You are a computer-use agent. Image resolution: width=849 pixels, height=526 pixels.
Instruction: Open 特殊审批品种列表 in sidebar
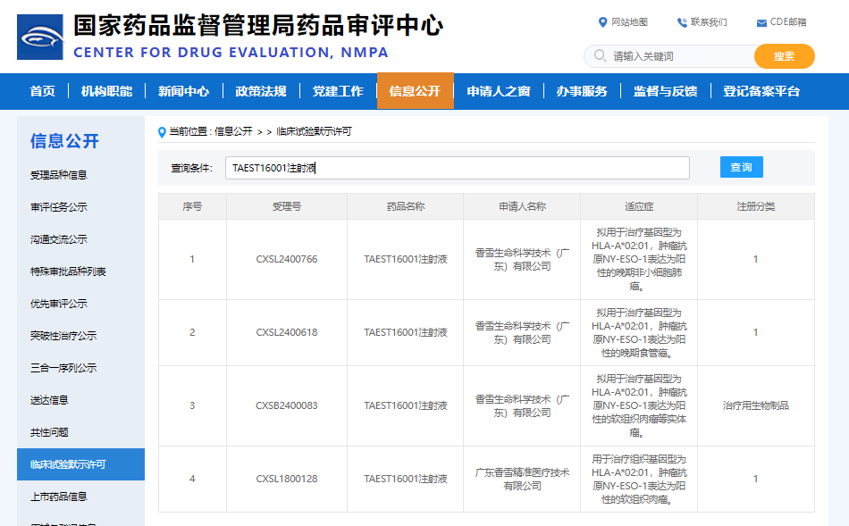[68, 271]
